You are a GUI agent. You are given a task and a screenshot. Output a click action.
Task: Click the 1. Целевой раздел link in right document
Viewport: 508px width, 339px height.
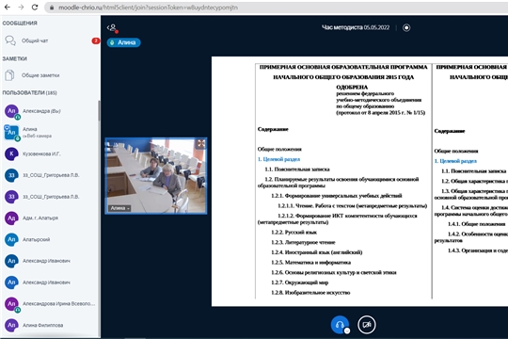(455, 161)
